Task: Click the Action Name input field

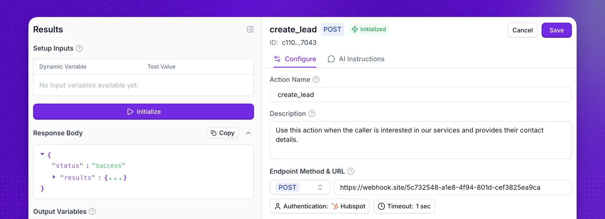Action: [x=420, y=95]
